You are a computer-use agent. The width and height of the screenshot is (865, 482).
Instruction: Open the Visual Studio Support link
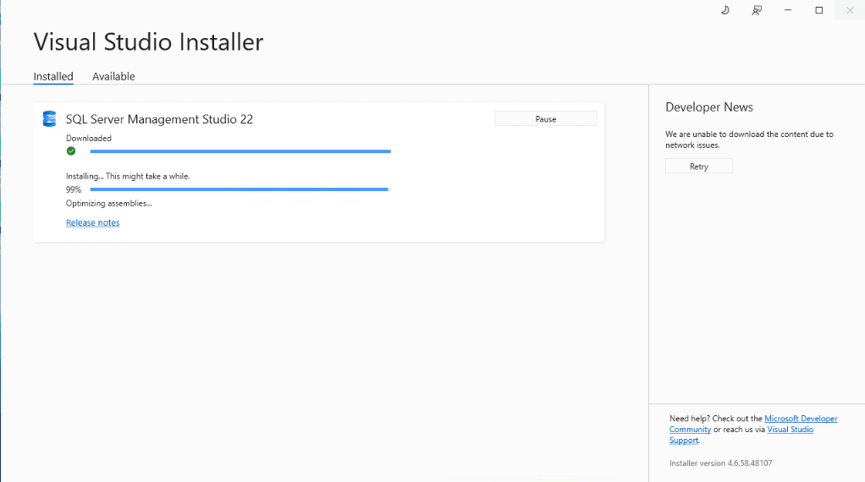click(x=790, y=430)
